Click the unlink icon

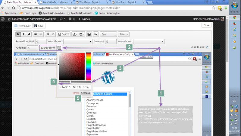pos(41,34)
